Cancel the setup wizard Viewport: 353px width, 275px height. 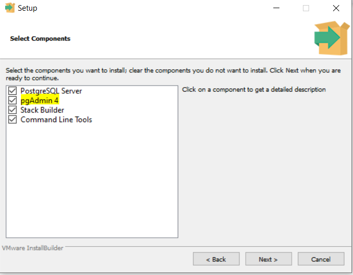click(x=321, y=259)
